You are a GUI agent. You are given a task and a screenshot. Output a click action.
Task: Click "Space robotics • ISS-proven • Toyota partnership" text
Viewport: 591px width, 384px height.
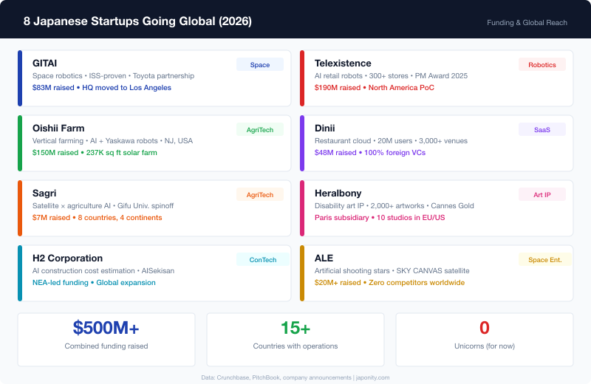(x=114, y=76)
